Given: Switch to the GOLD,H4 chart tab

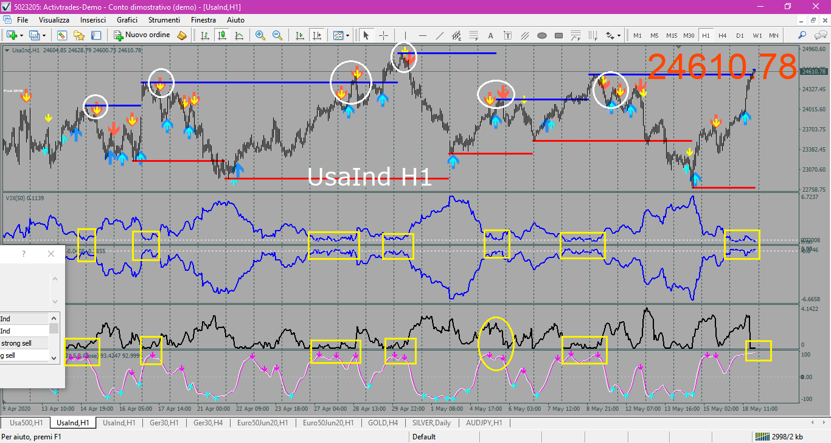Looking at the screenshot, I should (x=383, y=422).
